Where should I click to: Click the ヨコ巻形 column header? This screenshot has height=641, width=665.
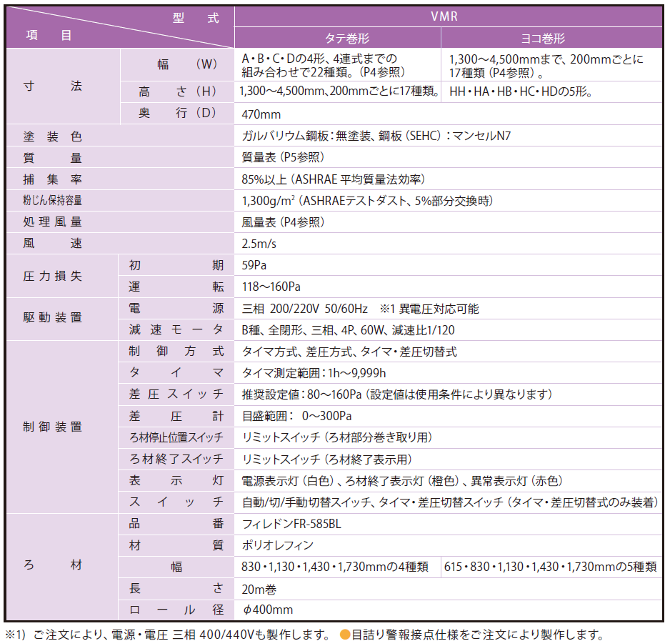pyautogui.click(x=552, y=39)
